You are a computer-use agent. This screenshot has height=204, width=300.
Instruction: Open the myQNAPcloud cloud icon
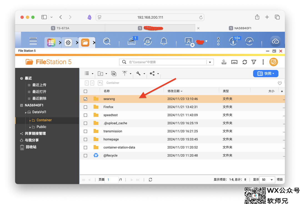(275, 41)
